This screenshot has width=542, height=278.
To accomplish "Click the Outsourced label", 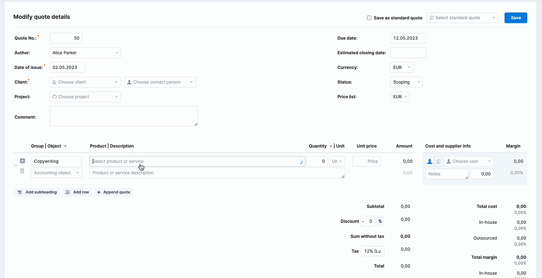I will 485,238.
